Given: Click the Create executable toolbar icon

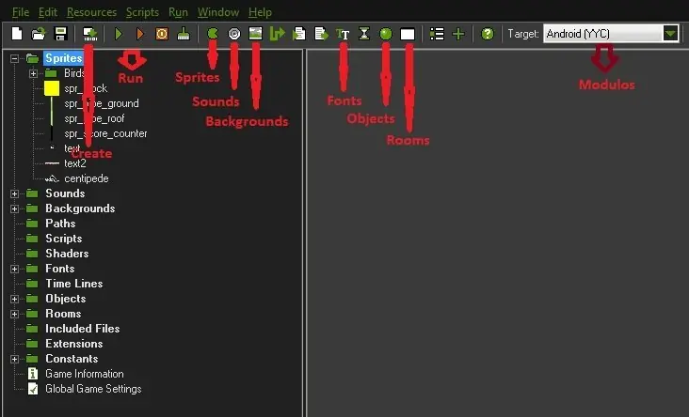Looking at the screenshot, I should click(x=90, y=34).
